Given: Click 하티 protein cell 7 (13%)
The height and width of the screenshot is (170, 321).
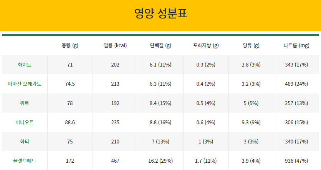Looking at the screenshot, I should pyautogui.click(x=160, y=142).
